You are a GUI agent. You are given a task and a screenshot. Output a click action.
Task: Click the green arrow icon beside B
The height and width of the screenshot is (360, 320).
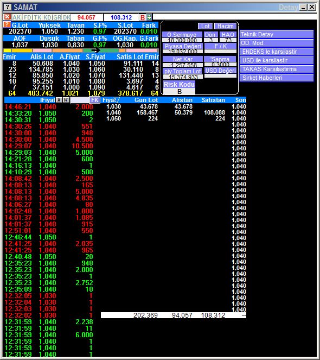click(x=149, y=17)
